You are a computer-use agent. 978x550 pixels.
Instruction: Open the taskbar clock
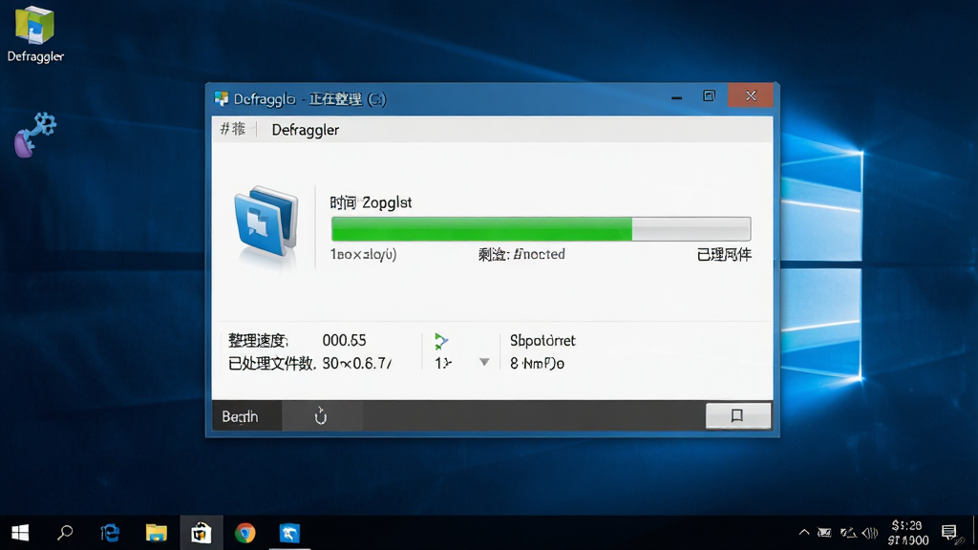tap(907, 533)
